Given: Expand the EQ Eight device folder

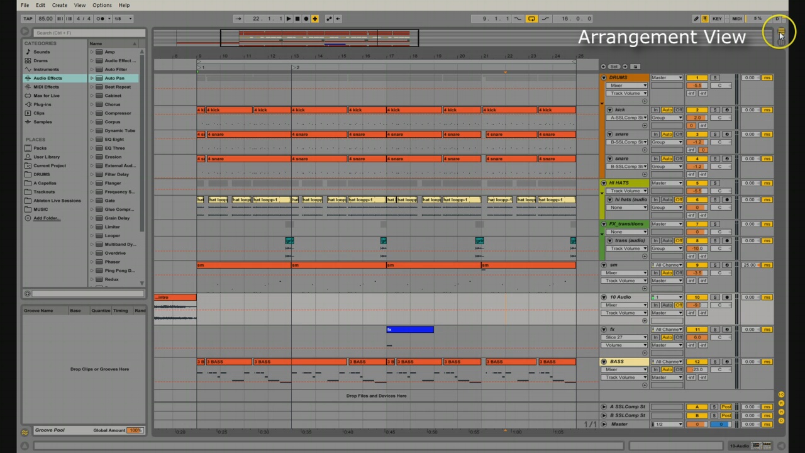Looking at the screenshot, I should (92, 140).
